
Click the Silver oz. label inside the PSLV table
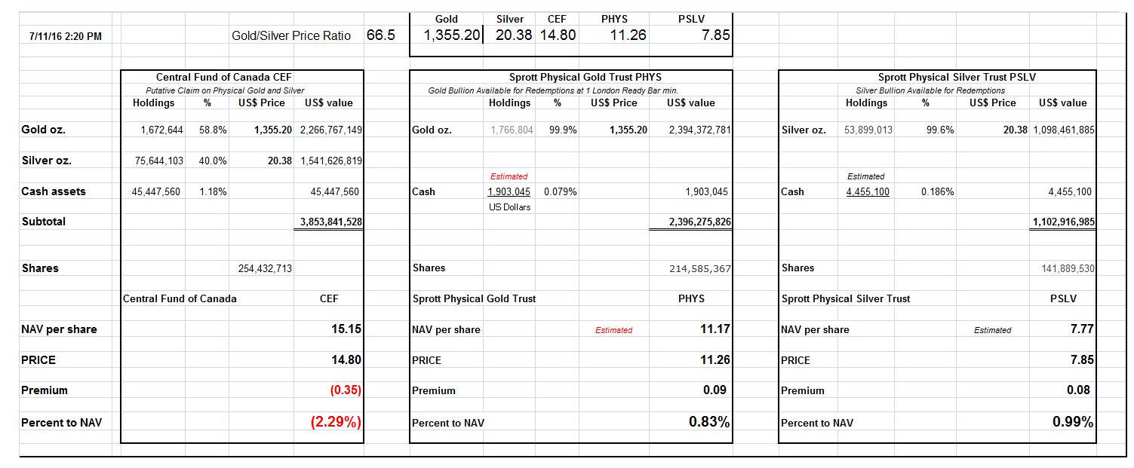(804, 130)
